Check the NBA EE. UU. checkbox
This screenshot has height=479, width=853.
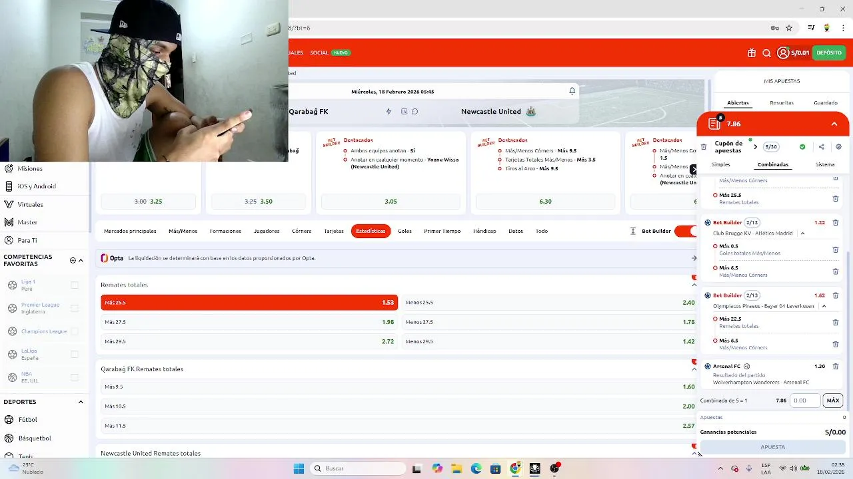pos(75,377)
